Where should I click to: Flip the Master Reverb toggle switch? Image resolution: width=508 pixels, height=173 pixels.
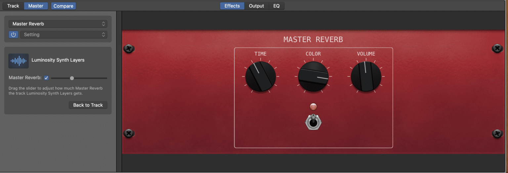pyautogui.click(x=313, y=122)
